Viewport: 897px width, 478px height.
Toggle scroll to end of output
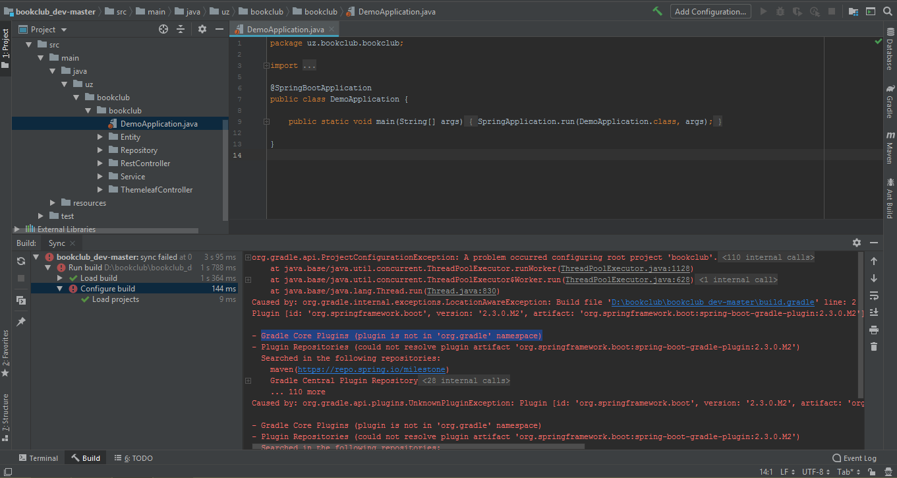pos(874,313)
